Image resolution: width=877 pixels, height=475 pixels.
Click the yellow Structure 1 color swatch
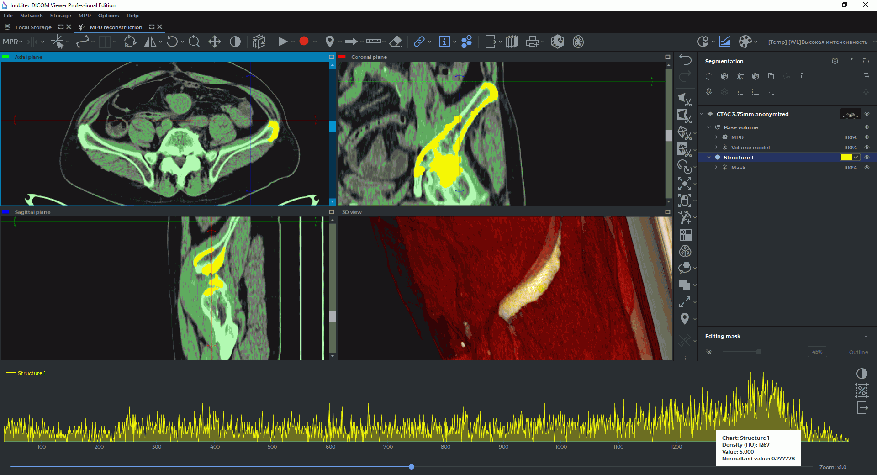tap(846, 157)
